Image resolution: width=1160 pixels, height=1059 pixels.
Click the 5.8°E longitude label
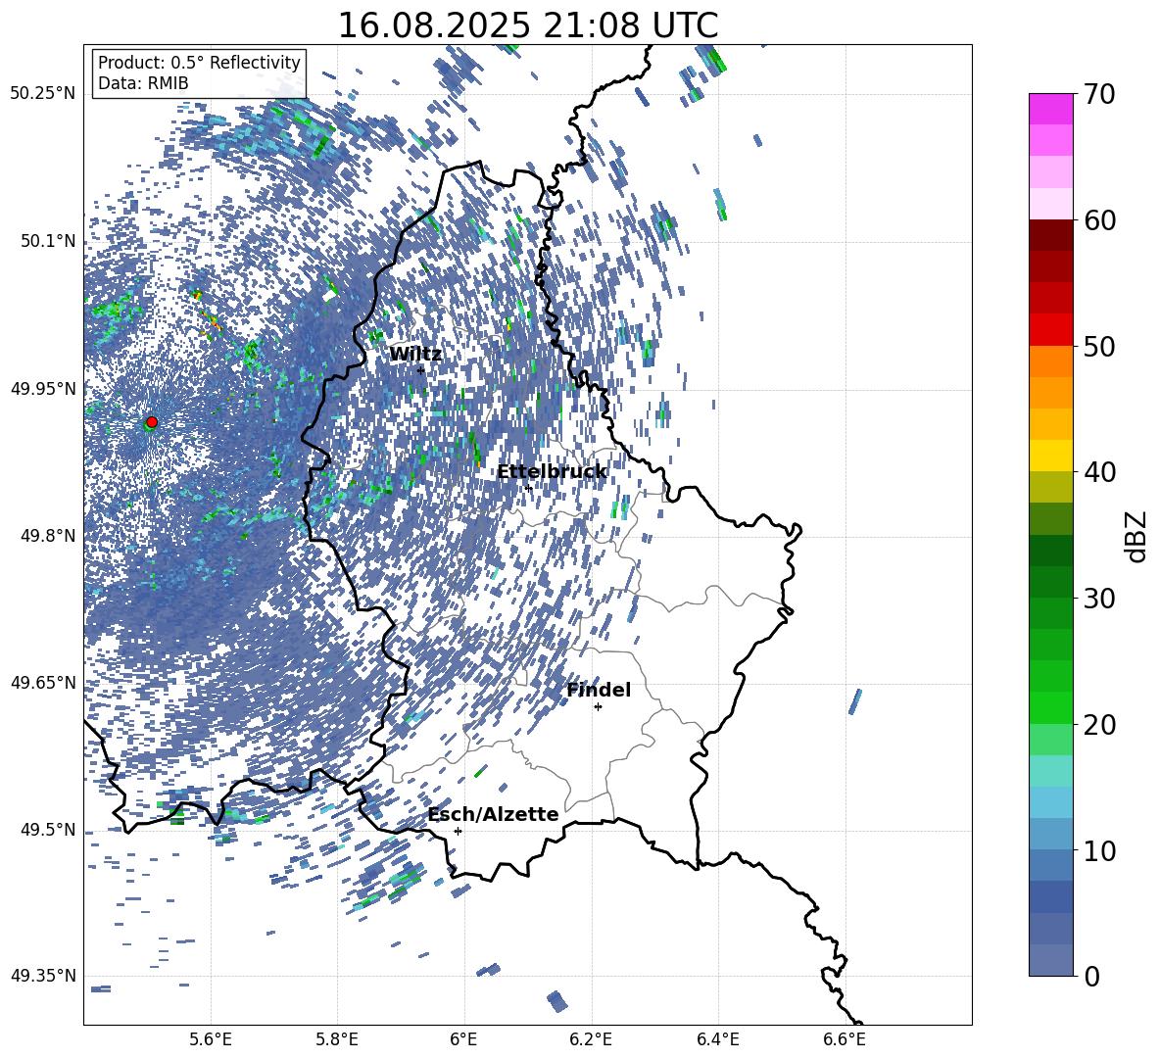[x=337, y=1040]
